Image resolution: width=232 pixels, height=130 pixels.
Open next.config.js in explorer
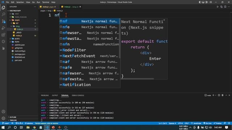coord(20,51)
